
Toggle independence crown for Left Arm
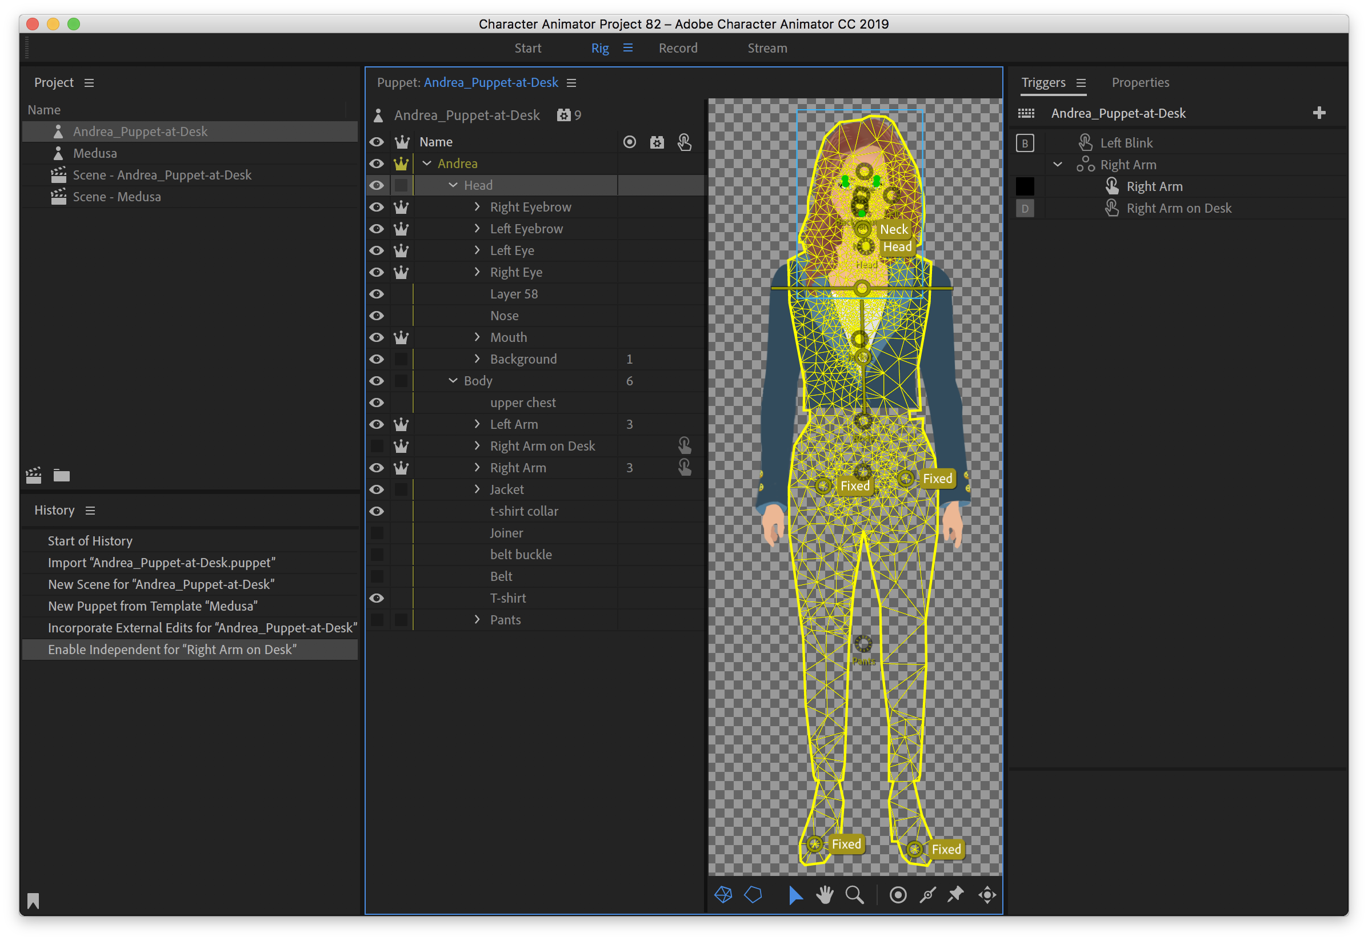402,424
